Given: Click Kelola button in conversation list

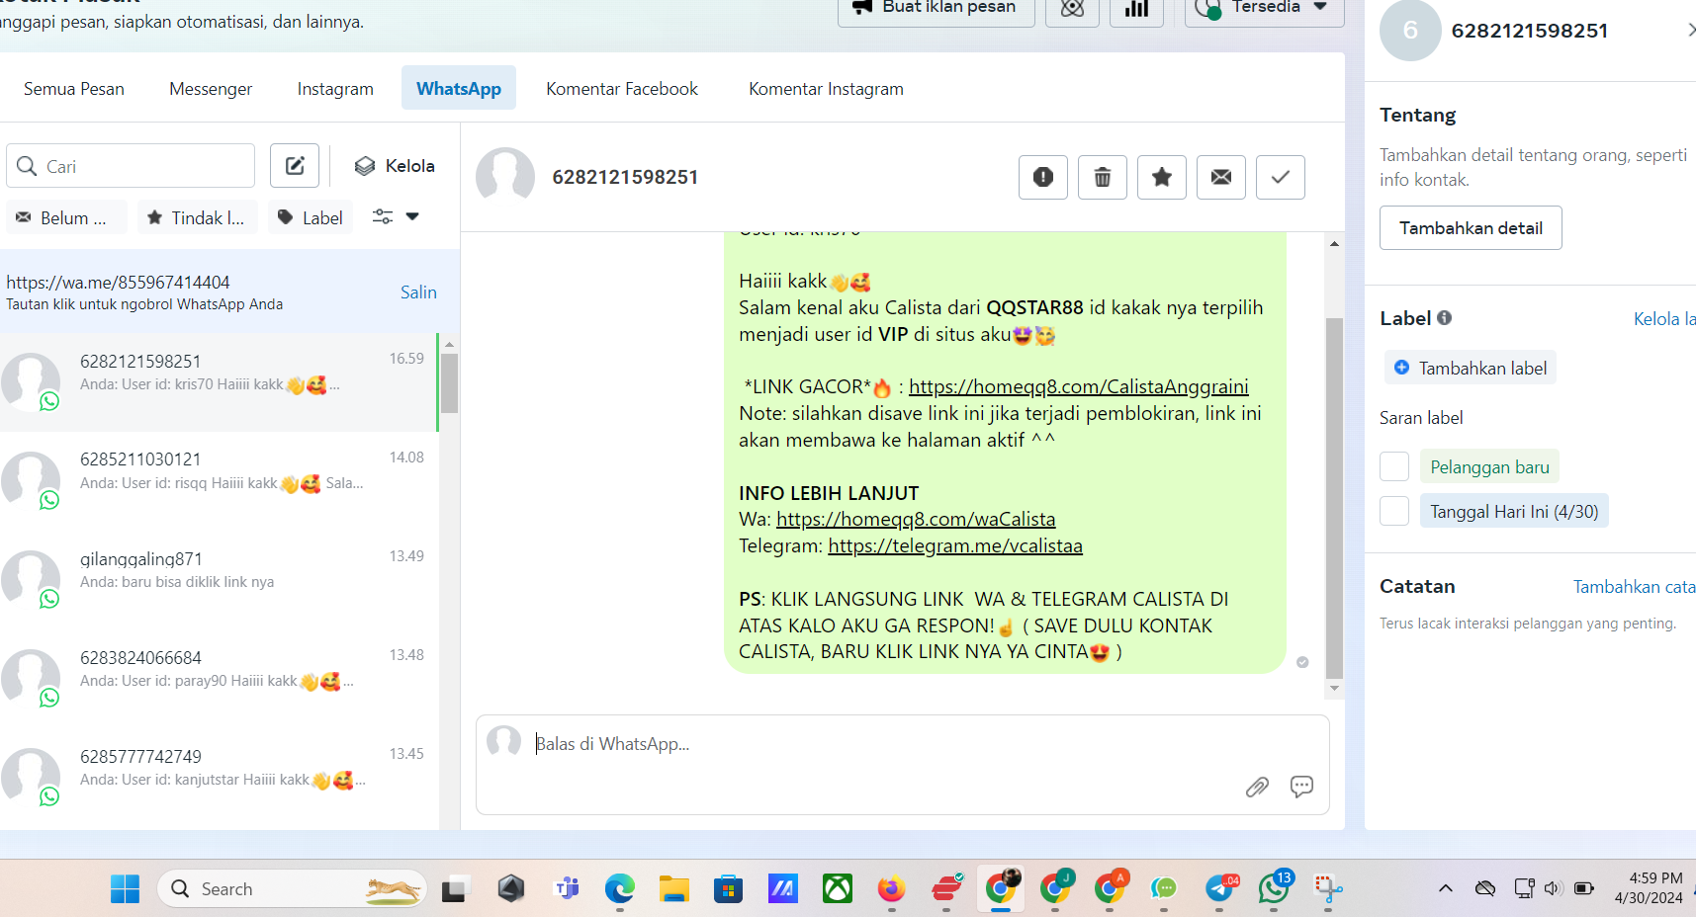Looking at the screenshot, I should click(394, 166).
